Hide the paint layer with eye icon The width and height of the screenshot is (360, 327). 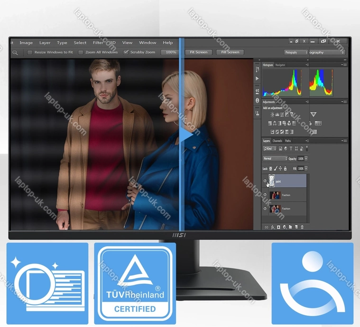[x=265, y=181]
